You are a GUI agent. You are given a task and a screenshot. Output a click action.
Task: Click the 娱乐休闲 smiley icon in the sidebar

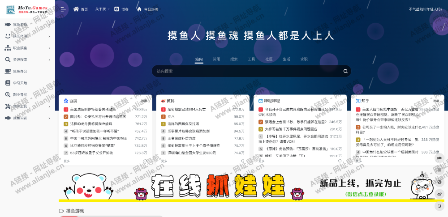[x=8, y=36]
